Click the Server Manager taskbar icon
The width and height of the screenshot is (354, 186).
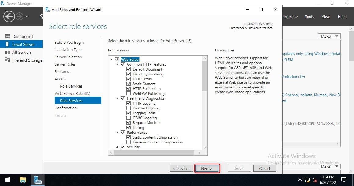coord(38,180)
